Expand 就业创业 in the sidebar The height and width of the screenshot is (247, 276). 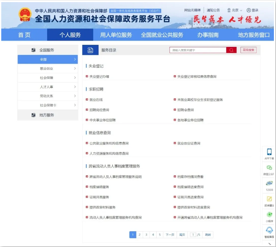[x=47, y=69]
